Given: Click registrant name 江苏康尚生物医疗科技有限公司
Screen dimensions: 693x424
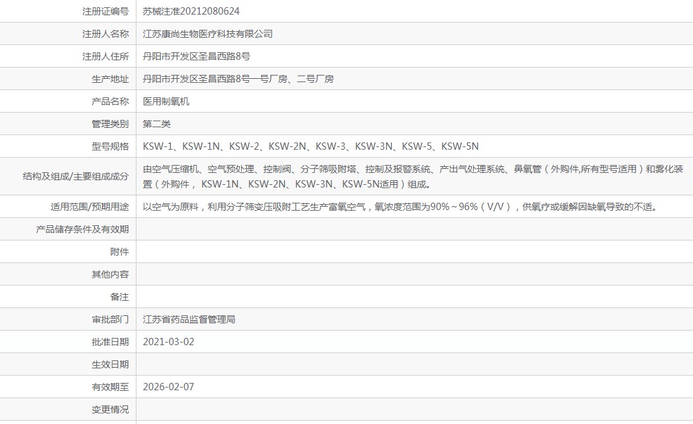Looking at the screenshot, I should click(x=208, y=34).
